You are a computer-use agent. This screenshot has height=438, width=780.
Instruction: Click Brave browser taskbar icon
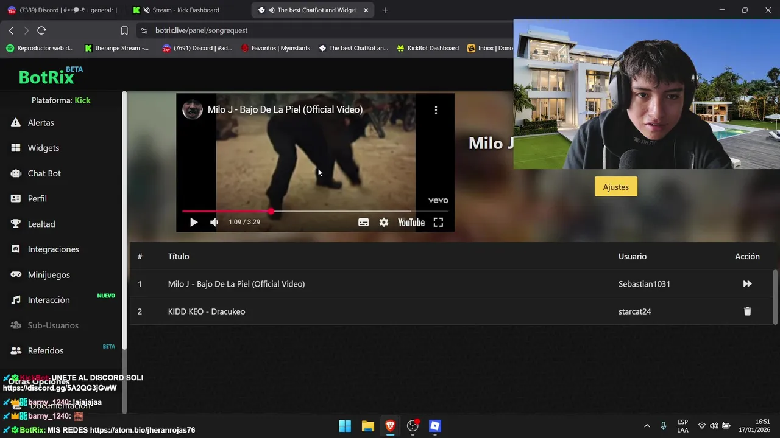pyautogui.click(x=390, y=426)
